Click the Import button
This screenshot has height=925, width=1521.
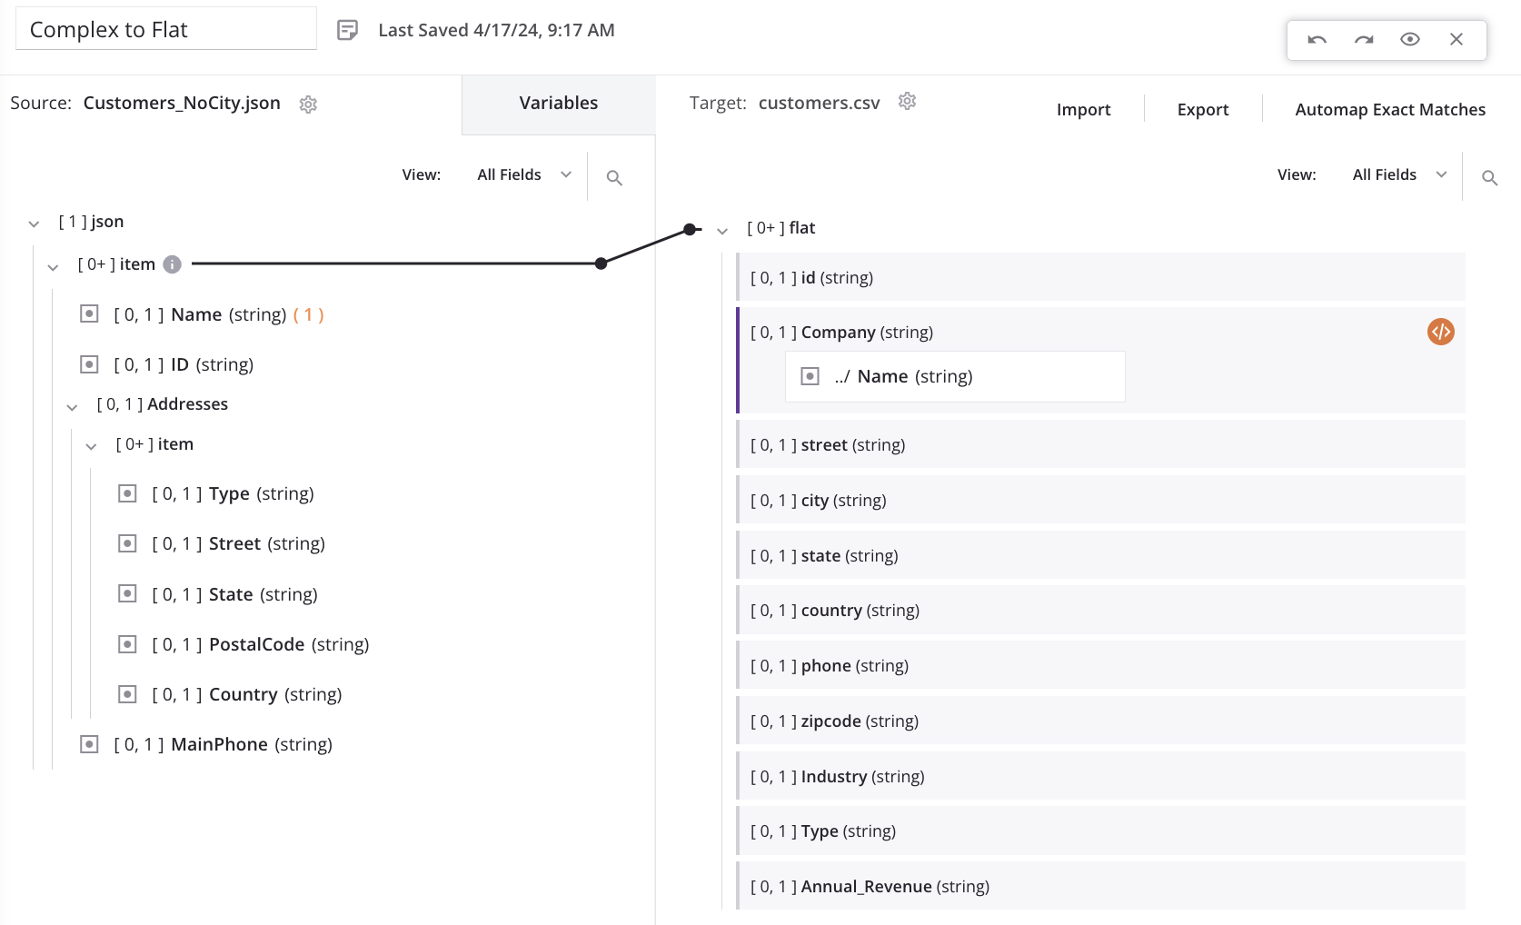[1083, 110]
